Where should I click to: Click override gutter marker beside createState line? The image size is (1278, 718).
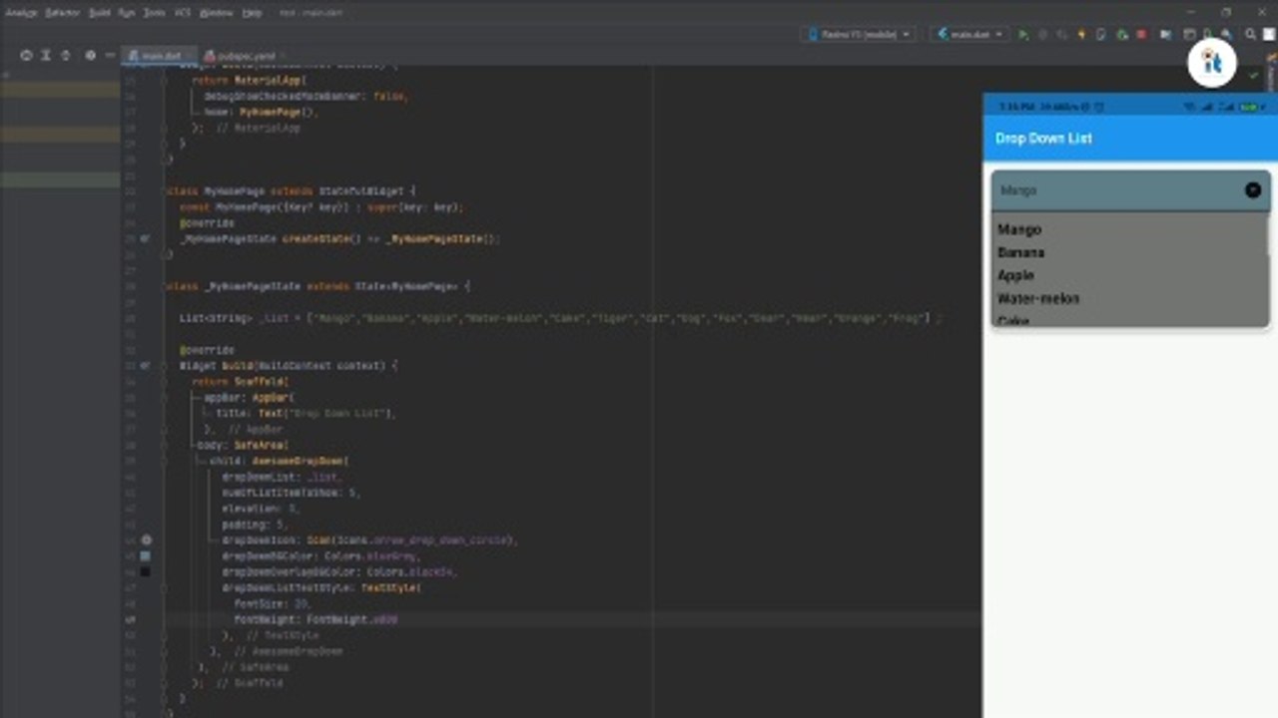[x=146, y=239]
